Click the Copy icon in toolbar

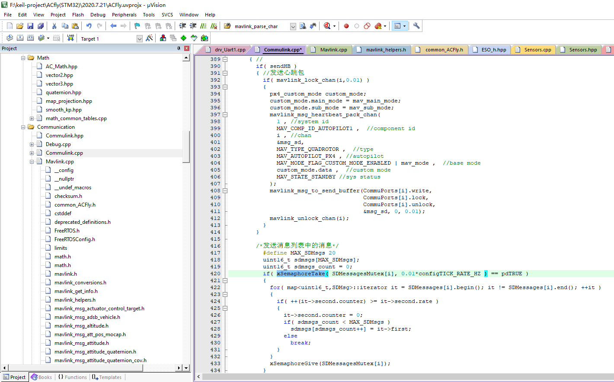[65, 26]
